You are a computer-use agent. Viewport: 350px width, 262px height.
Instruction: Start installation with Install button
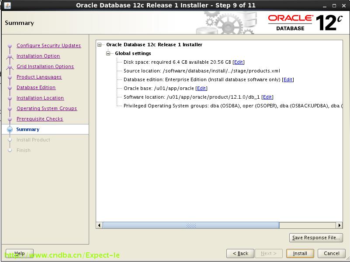pyautogui.click(x=300, y=253)
